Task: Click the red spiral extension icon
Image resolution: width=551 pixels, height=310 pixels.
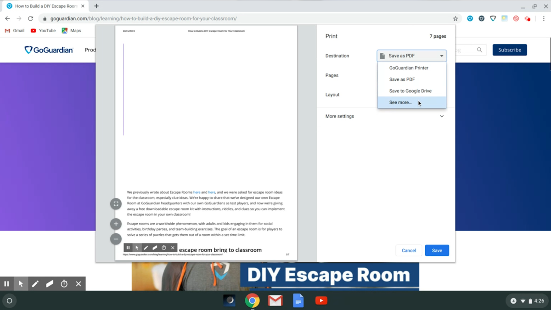Action: point(516,19)
